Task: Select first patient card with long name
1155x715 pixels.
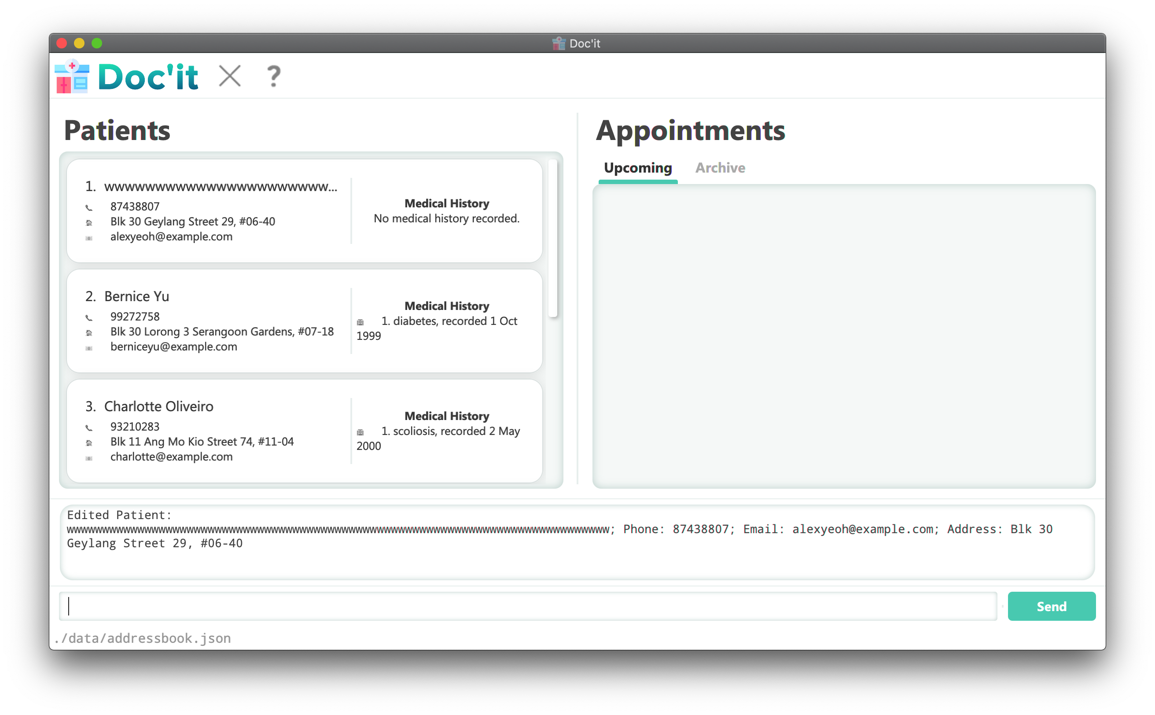Action: pyautogui.click(x=304, y=211)
